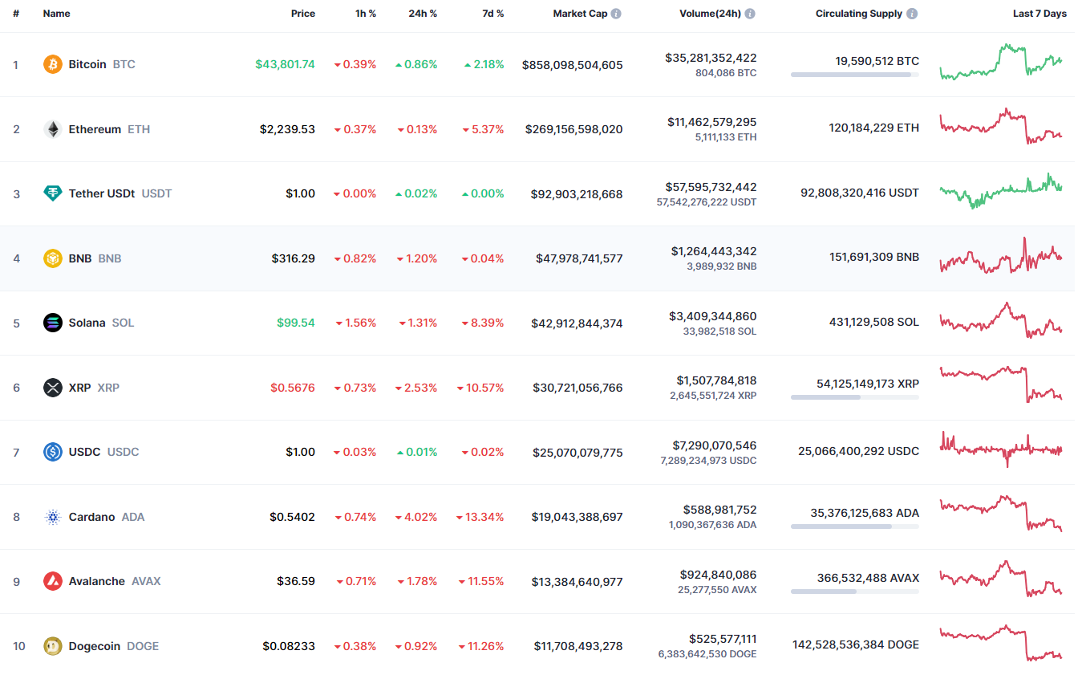The image size is (1082, 675).
Task: Click the Solana logo icon
Action: [x=53, y=323]
